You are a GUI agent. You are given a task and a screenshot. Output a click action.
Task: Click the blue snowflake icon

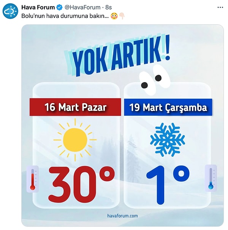[168, 140]
